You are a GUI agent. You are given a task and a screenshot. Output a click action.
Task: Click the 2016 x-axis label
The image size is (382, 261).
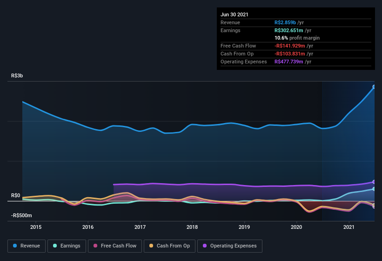coord(88,227)
